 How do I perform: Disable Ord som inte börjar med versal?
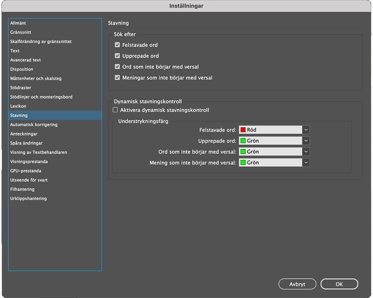pyautogui.click(x=117, y=67)
